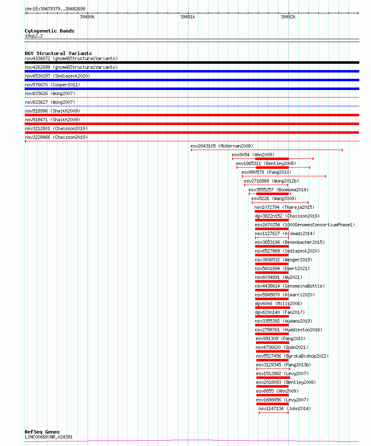Viewport: 371px width, 446px height.
Task: Select nsv518471 (Shaikh2009) label
Action: [53, 120]
